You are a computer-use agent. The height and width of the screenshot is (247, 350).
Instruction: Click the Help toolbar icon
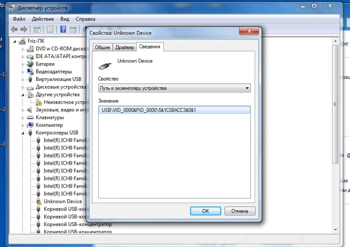(63, 29)
